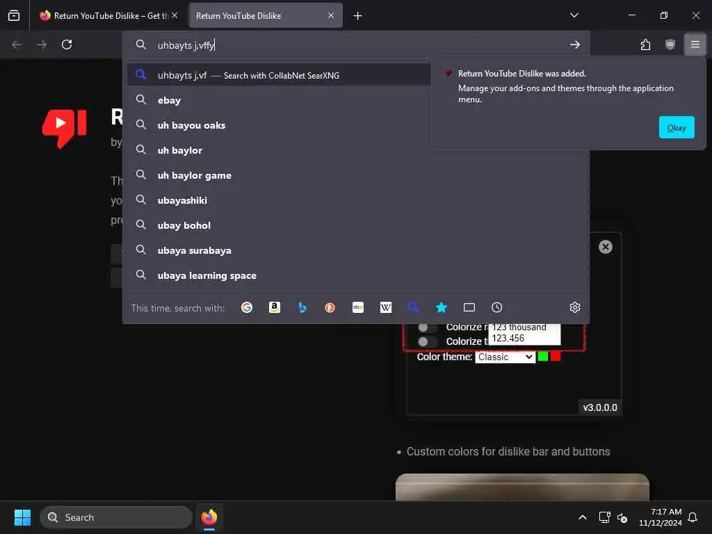This screenshot has width=712, height=534.
Task: Click Firefox icon in taskbar
Action: point(209,517)
